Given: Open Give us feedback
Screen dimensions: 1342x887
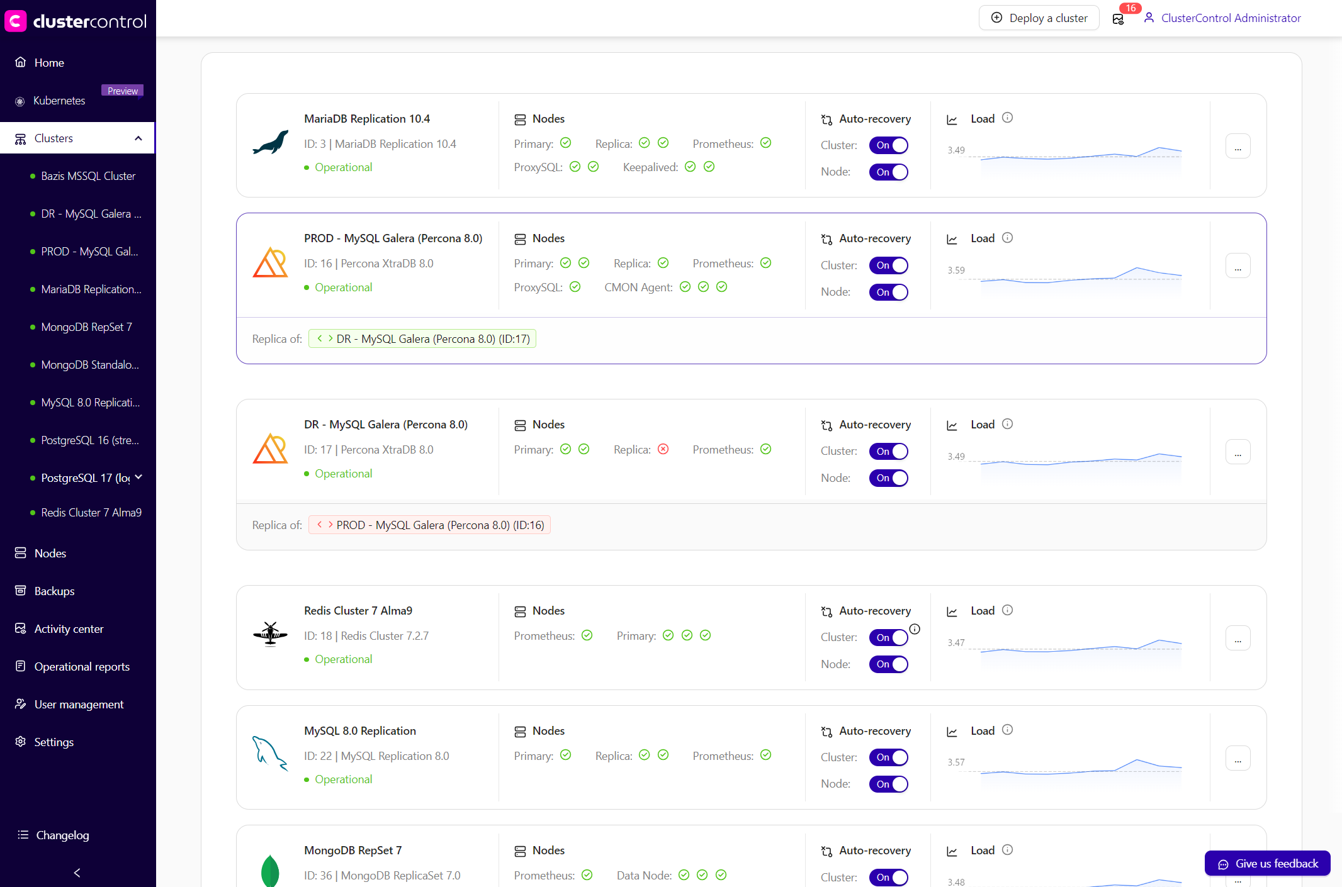Looking at the screenshot, I should 1267,863.
